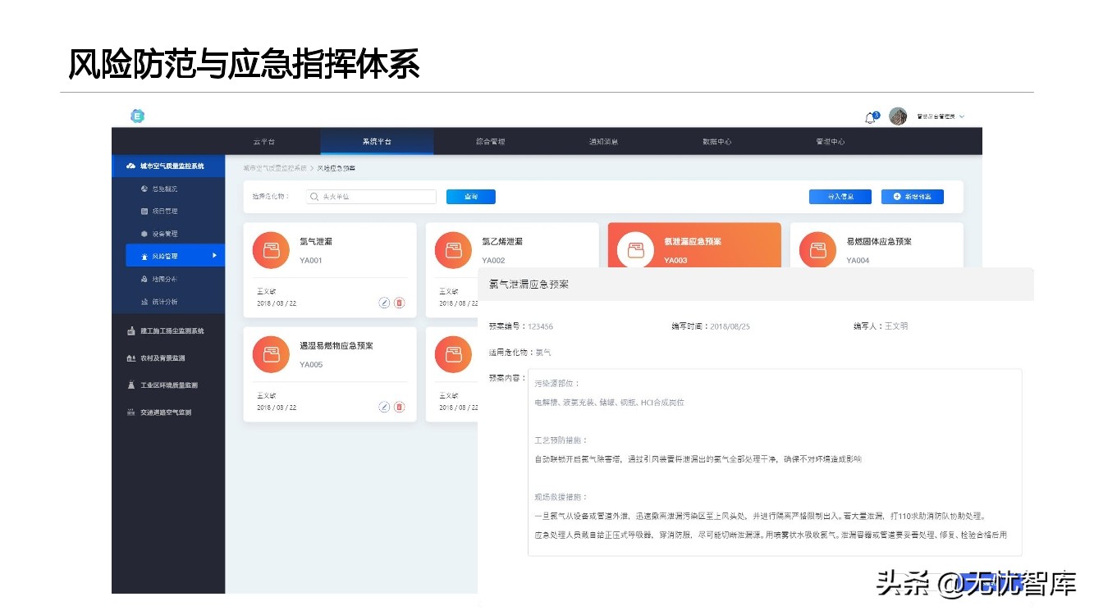The width and height of the screenshot is (1094, 615).
Task: Select 风险管理 in the sidebar
Action: 175,256
